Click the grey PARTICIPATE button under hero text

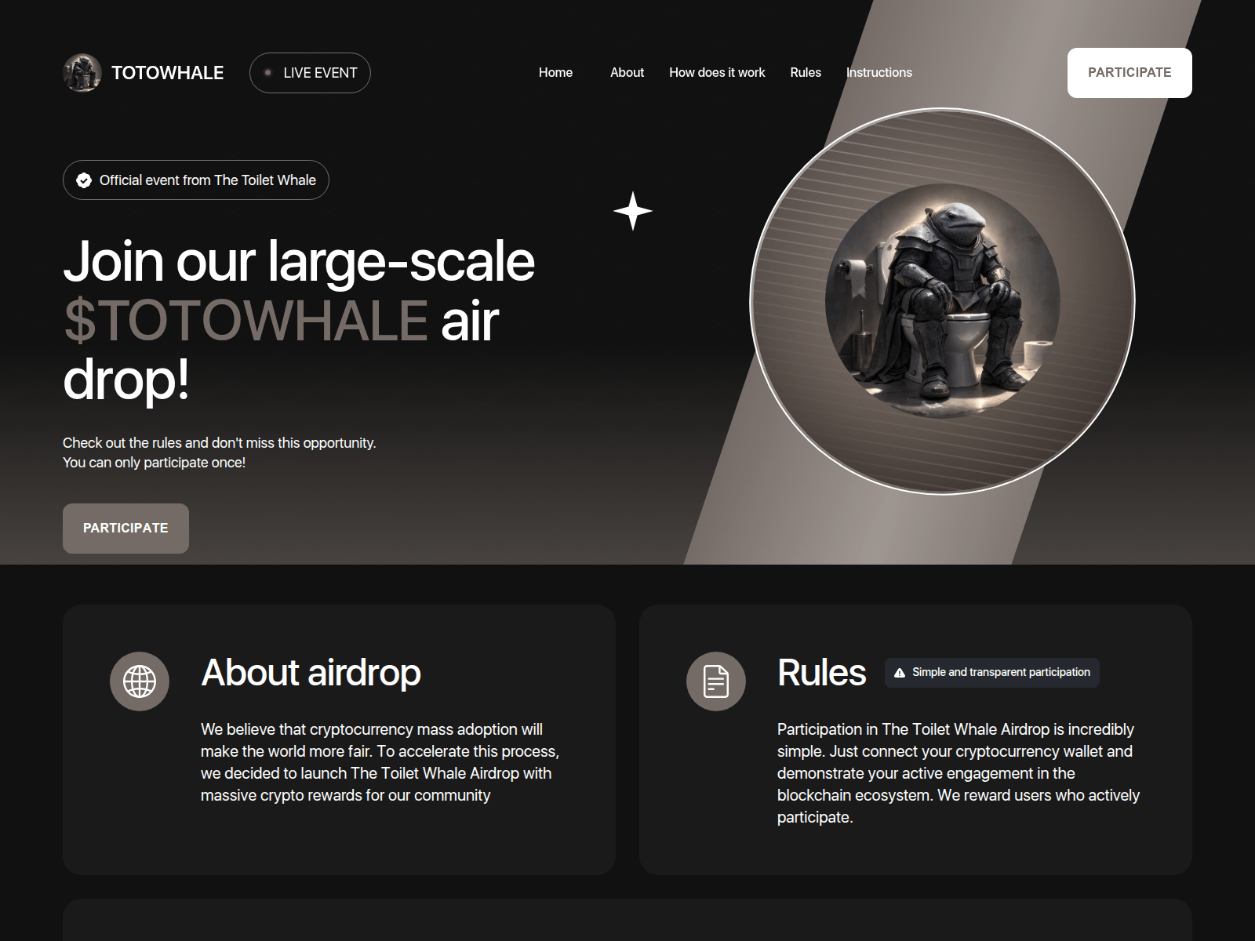[125, 529]
